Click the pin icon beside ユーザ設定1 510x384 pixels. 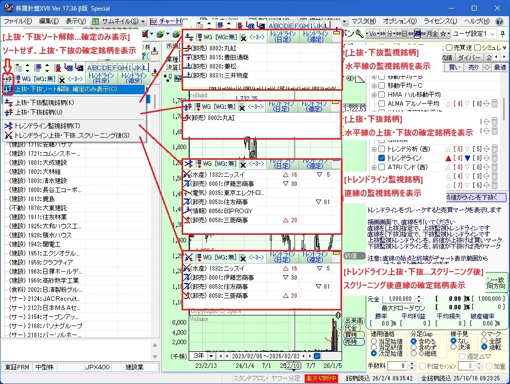502,34
